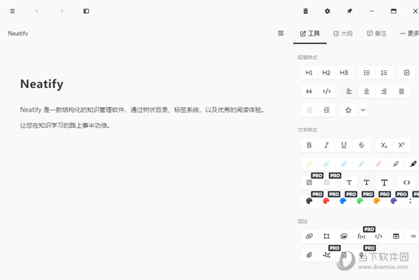Toggle the sidebar panel icon
The height and width of the screenshot is (280, 419).
coord(86,11)
